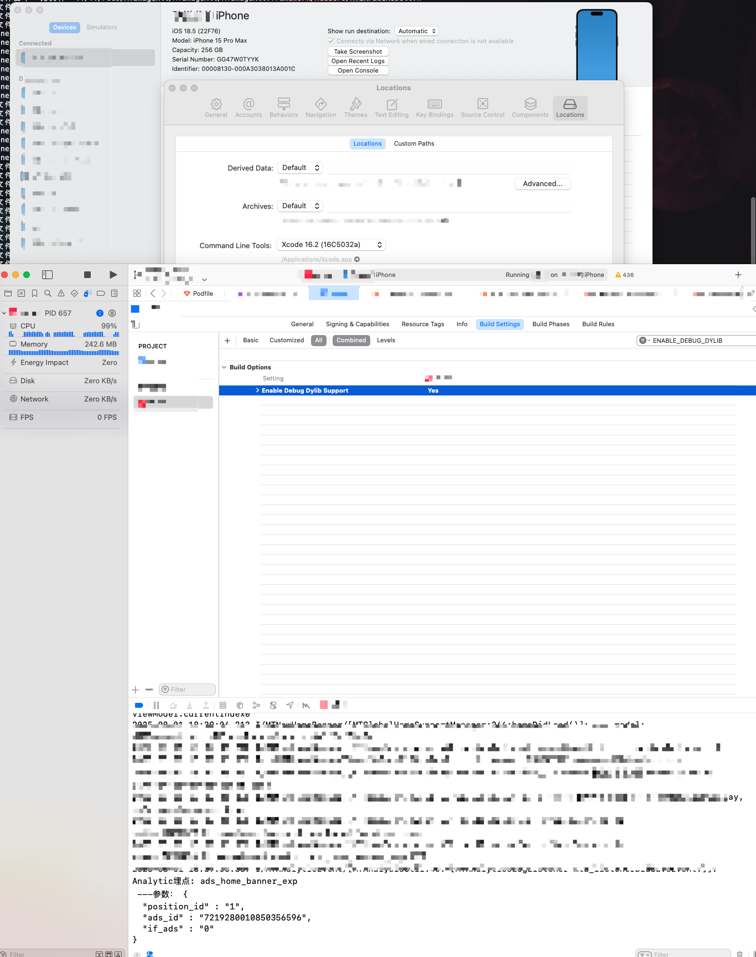Open the Find navigator magnifier icon

coord(48,294)
